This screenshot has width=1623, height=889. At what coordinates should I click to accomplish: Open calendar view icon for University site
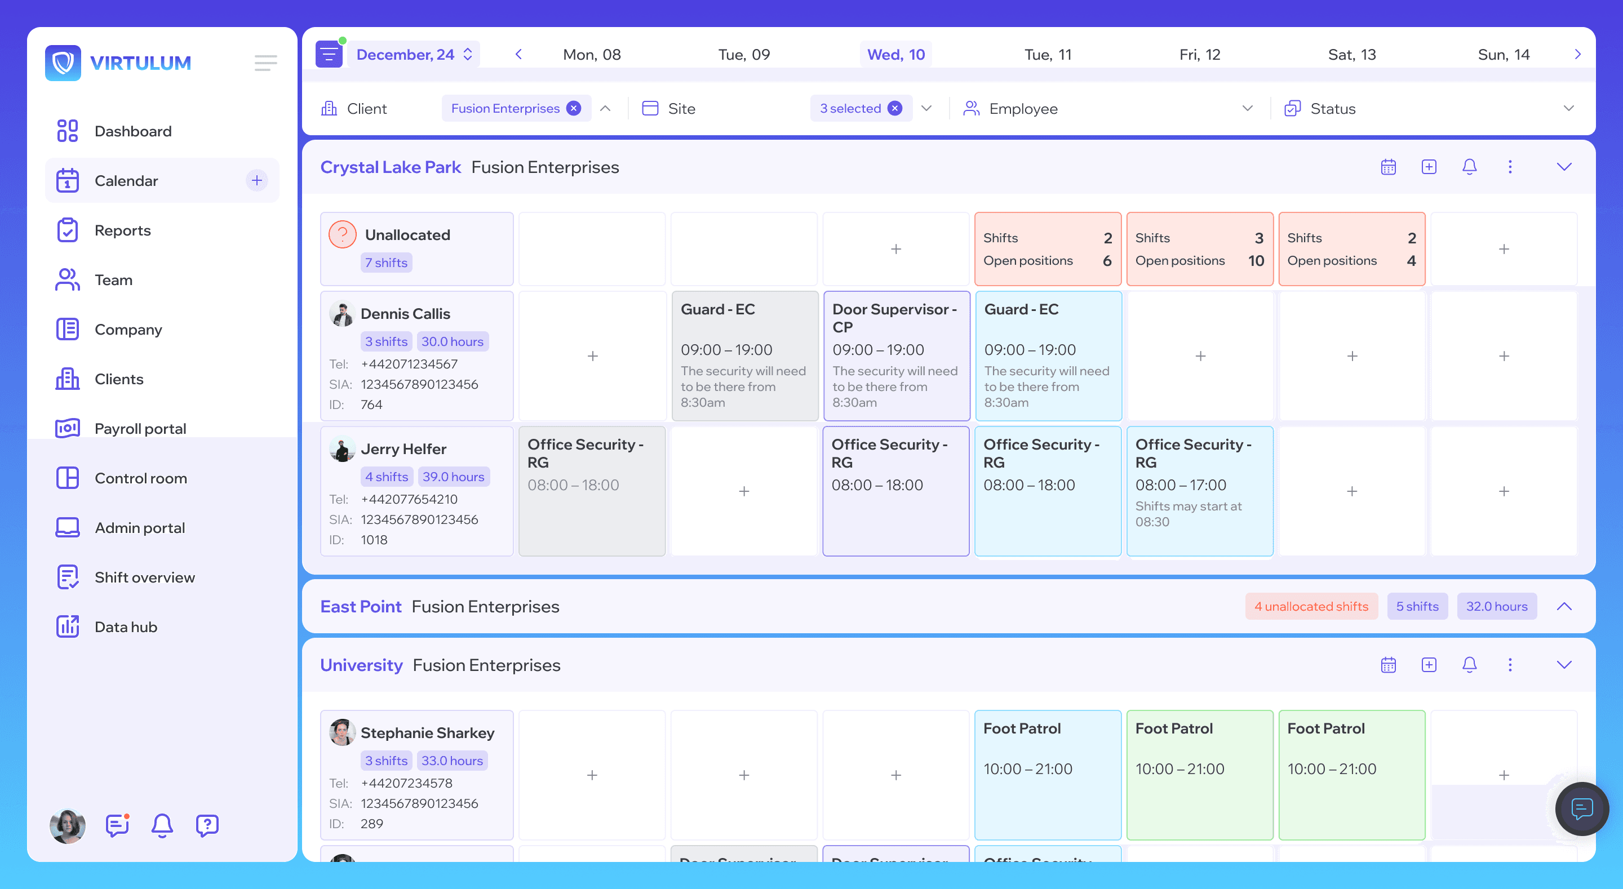pos(1389,665)
